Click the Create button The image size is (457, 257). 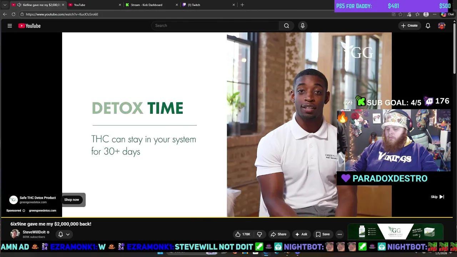pos(409,26)
